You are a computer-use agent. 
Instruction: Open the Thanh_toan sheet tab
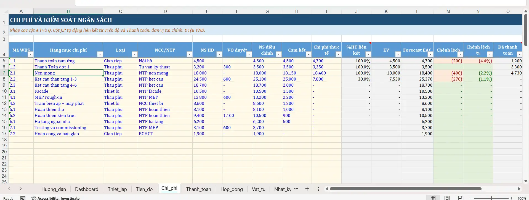click(x=198, y=189)
